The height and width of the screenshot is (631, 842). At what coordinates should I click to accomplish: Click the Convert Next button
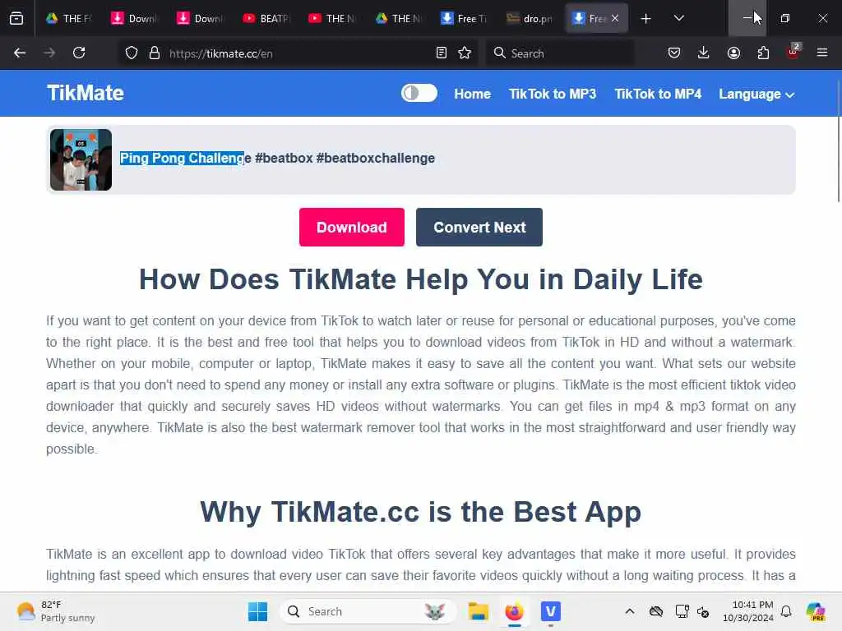click(479, 228)
